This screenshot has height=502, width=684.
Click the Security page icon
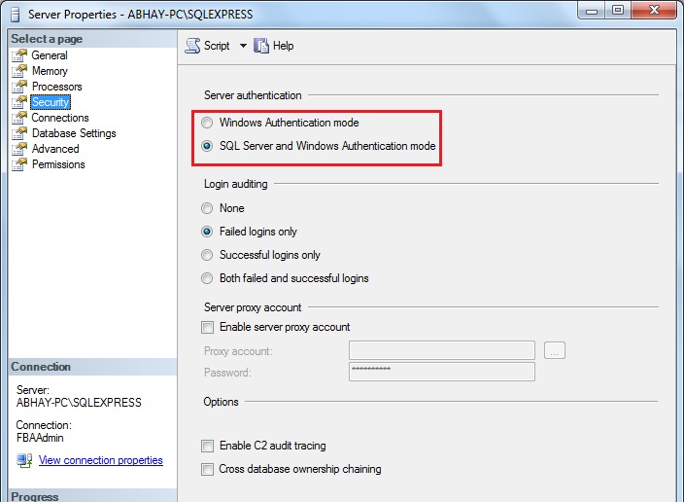(x=19, y=102)
